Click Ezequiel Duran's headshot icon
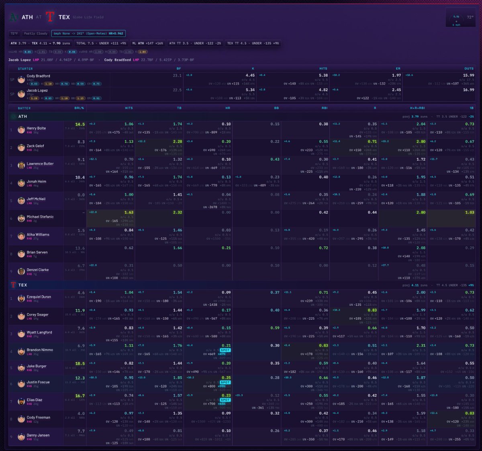Image resolution: width=482 pixels, height=451 pixels. 21,298
